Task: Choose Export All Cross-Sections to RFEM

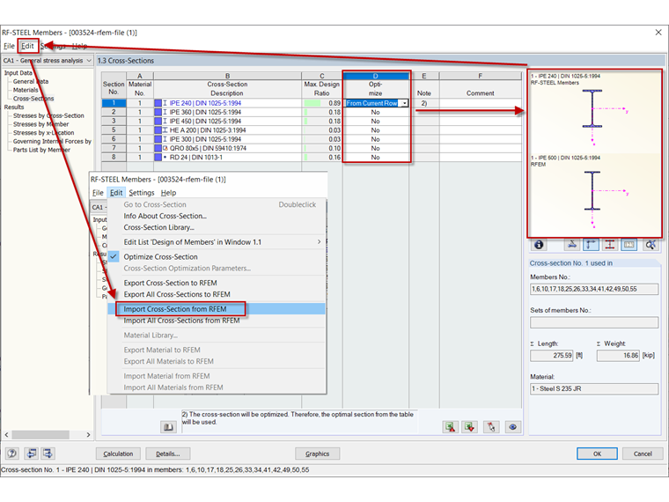Action: [177, 294]
